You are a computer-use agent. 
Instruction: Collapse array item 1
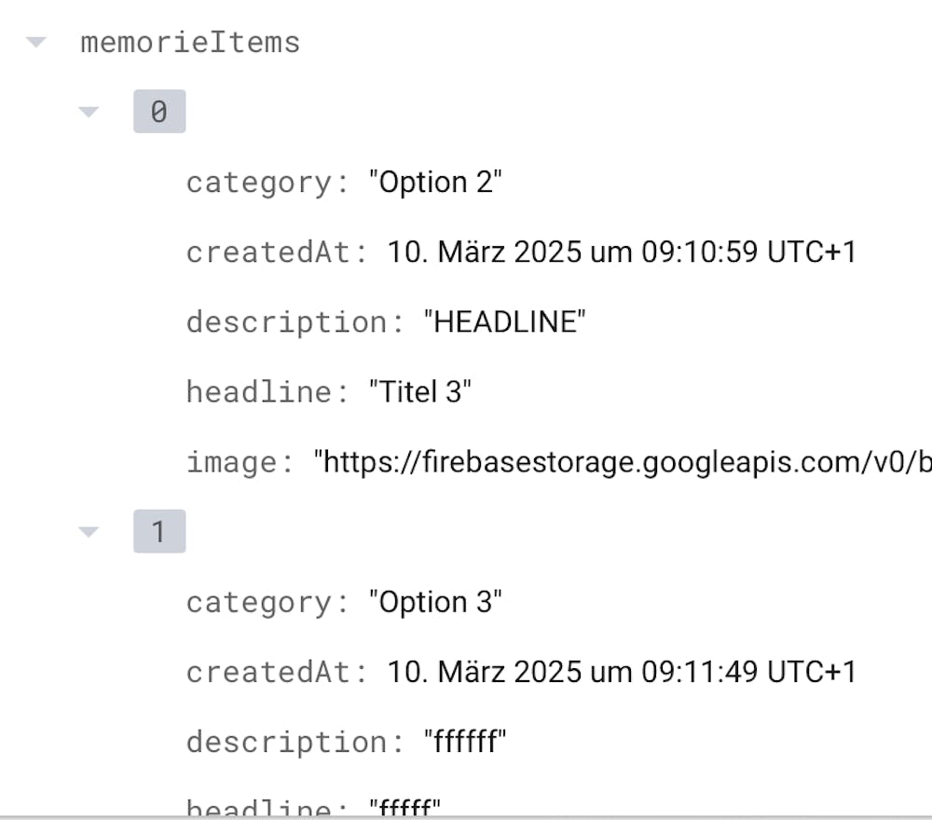coord(89,532)
